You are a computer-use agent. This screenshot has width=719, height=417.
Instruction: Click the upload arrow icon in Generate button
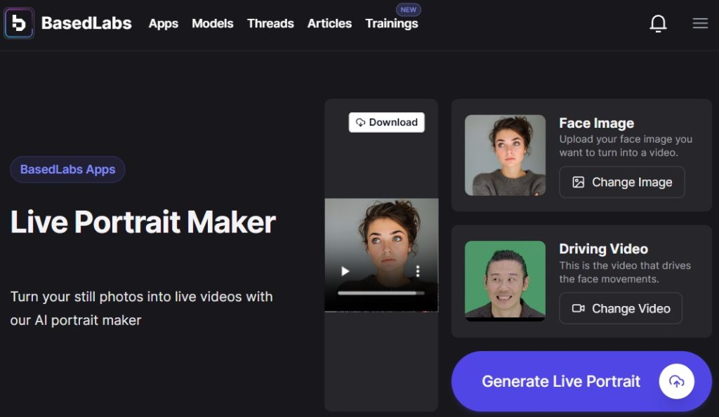pyautogui.click(x=676, y=381)
